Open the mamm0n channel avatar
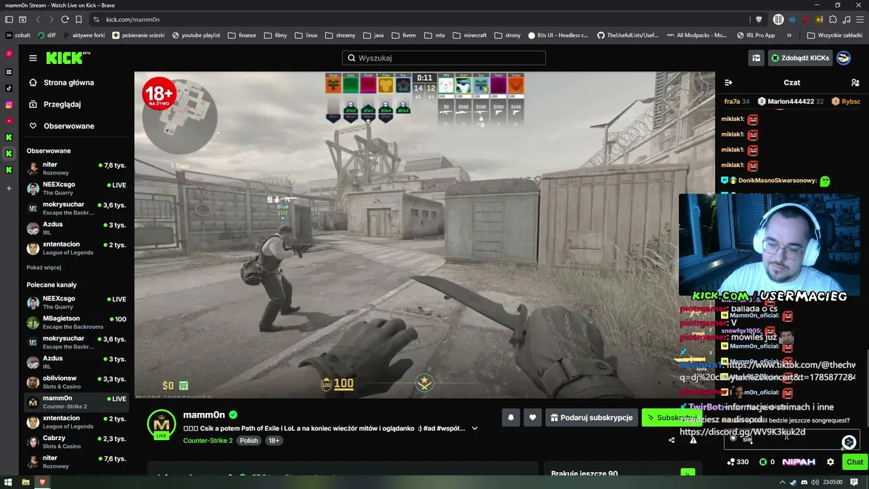The height and width of the screenshot is (489, 869). pyautogui.click(x=162, y=426)
